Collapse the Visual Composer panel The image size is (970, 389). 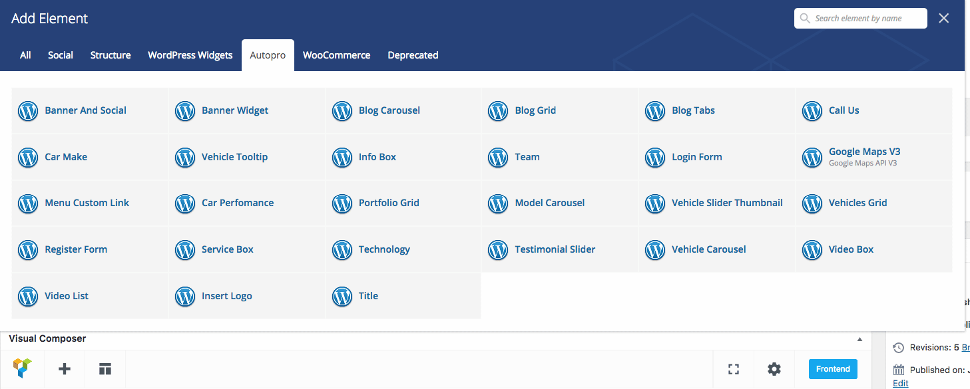click(x=859, y=339)
